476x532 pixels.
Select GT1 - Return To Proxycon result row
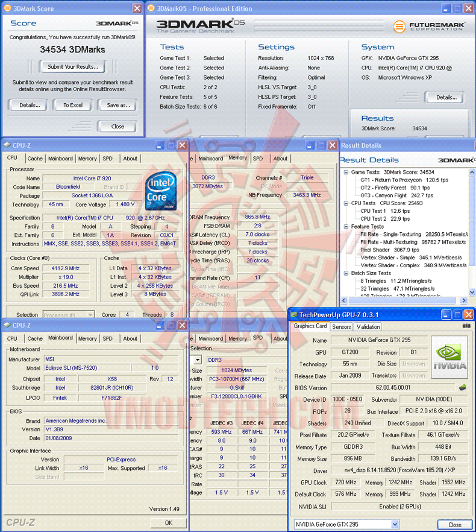pyautogui.click(x=404, y=180)
